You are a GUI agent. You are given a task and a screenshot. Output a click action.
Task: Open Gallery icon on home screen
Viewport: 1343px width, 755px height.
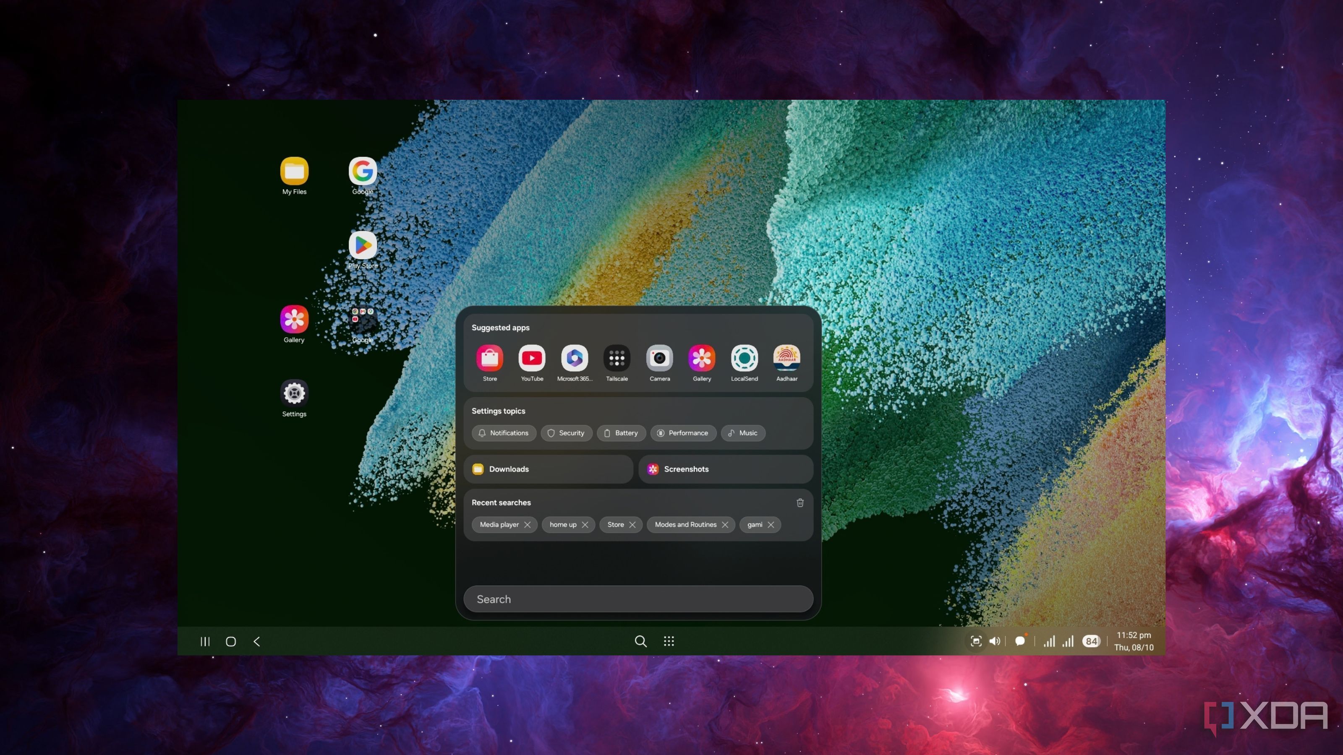tap(294, 319)
